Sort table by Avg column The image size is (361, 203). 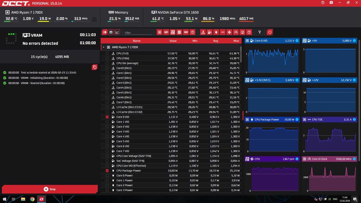click(x=216, y=41)
